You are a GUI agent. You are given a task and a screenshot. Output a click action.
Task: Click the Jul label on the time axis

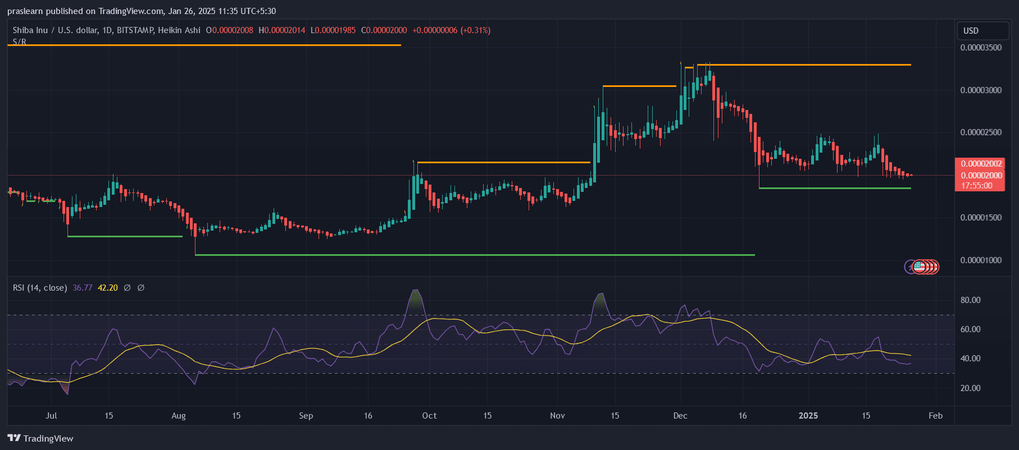point(51,416)
